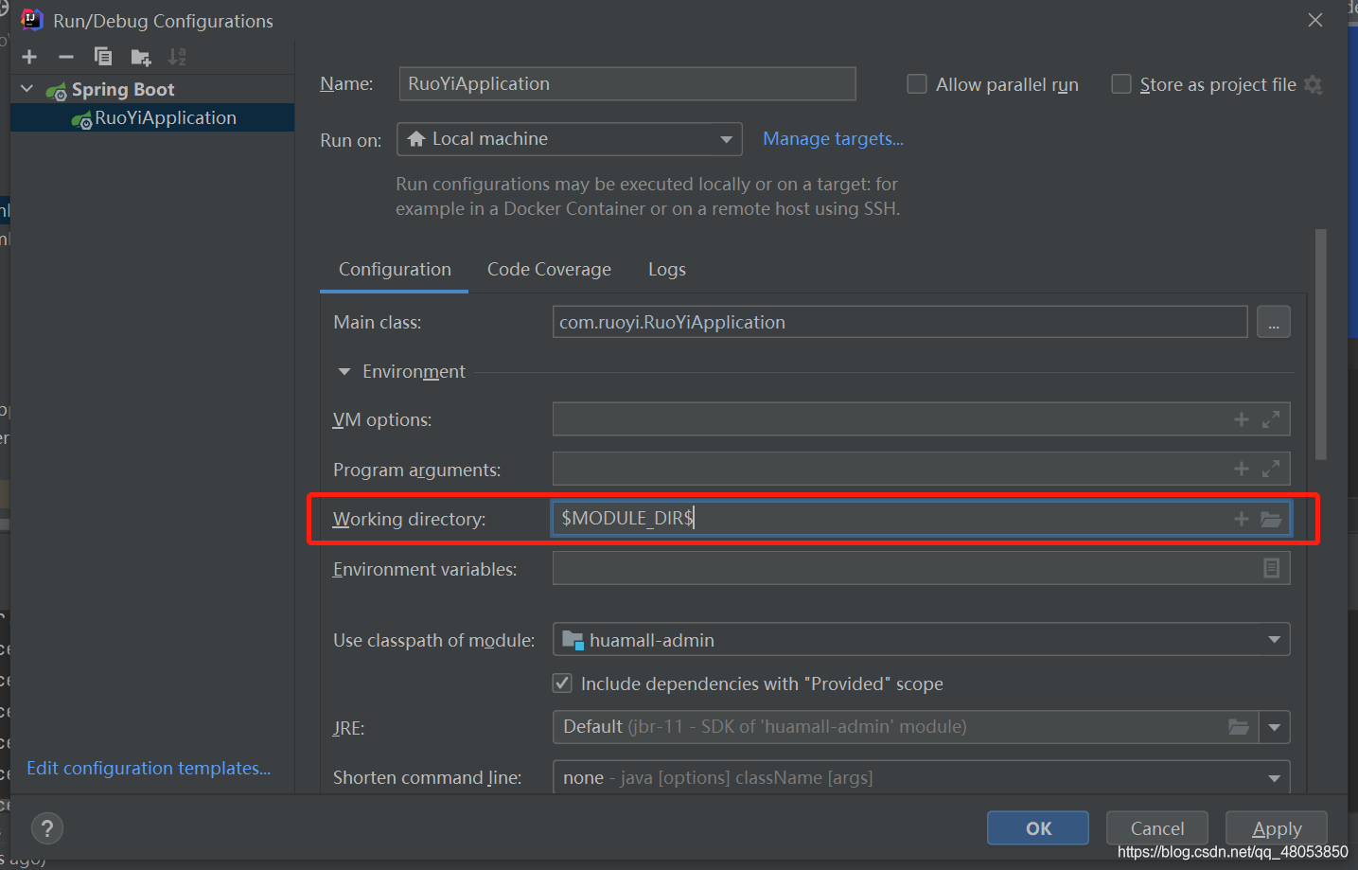Click the Cancel button
Viewport: 1358px width, 870px height.
pos(1157,828)
